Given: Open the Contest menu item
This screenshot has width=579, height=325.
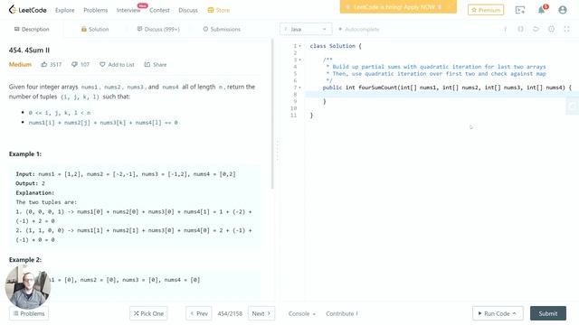Looking at the screenshot, I should pos(159,10).
